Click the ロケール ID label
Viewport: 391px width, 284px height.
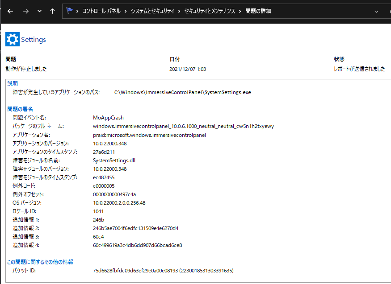click(x=25, y=211)
